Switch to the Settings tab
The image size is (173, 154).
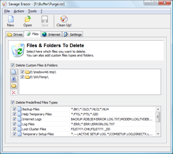coord(73,34)
